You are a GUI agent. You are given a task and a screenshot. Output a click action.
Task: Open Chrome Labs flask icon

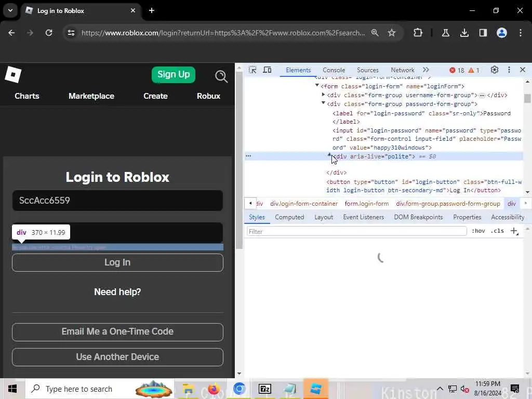(x=445, y=33)
